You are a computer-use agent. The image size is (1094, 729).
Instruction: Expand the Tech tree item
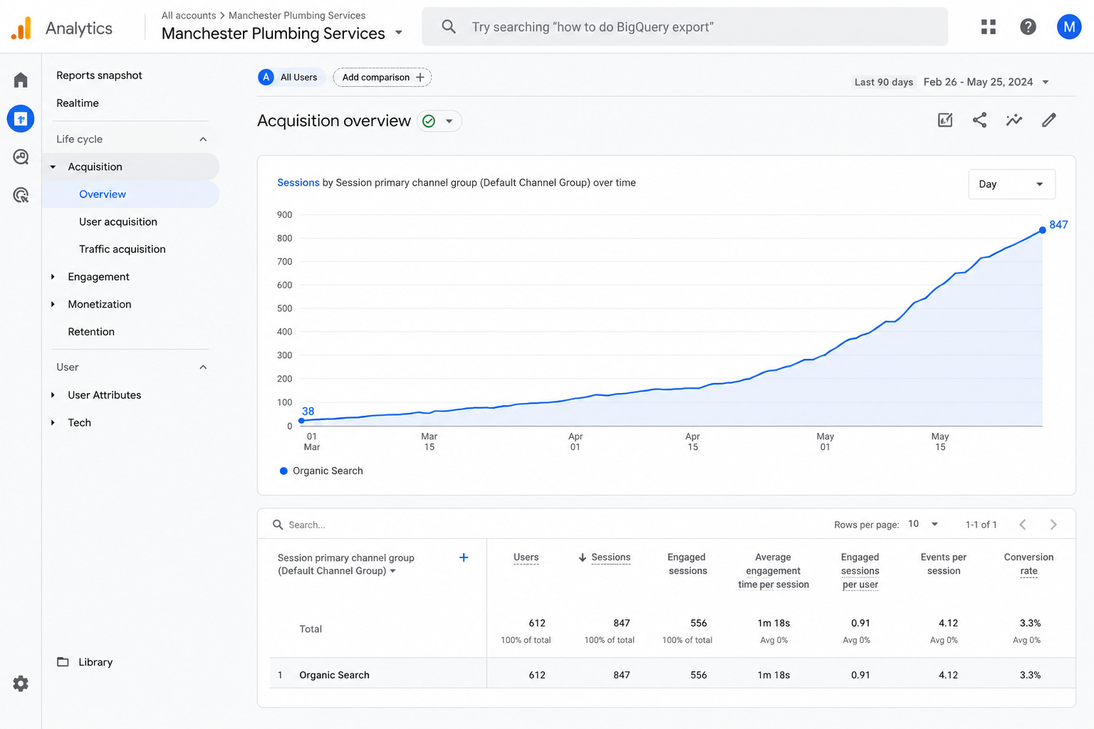53,423
